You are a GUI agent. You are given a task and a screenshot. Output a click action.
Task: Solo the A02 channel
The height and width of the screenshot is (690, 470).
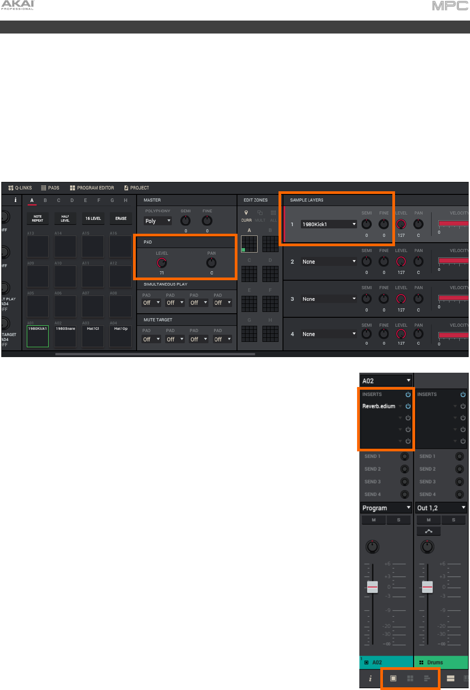click(399, 520)
